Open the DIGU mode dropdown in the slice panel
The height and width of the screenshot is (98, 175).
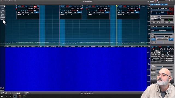point(157,50)
